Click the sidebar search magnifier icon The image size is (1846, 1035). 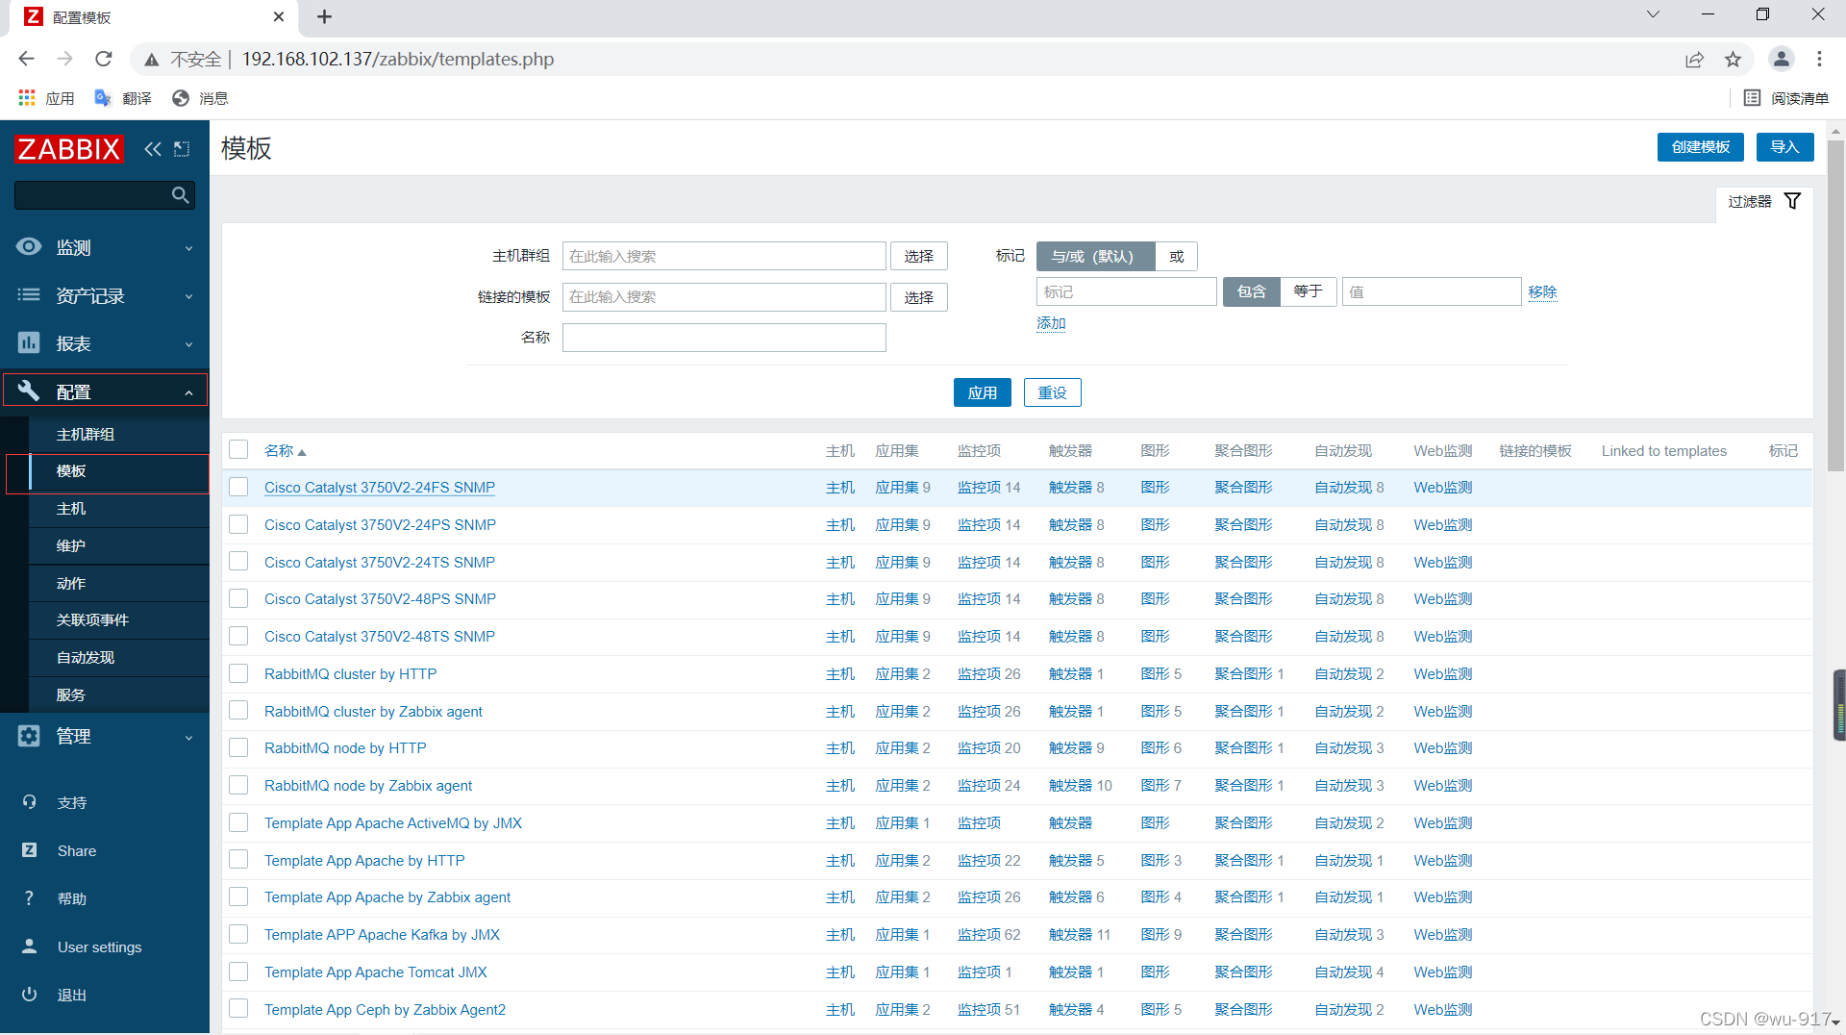pyautogui.click(x=180, y=195)
